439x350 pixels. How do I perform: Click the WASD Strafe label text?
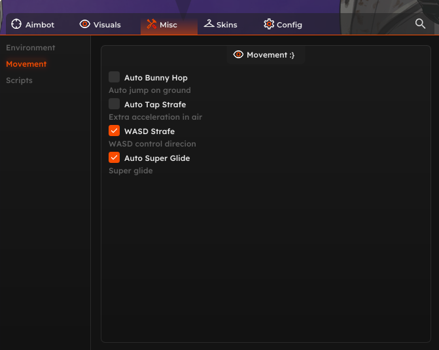(x=149, y=131)
